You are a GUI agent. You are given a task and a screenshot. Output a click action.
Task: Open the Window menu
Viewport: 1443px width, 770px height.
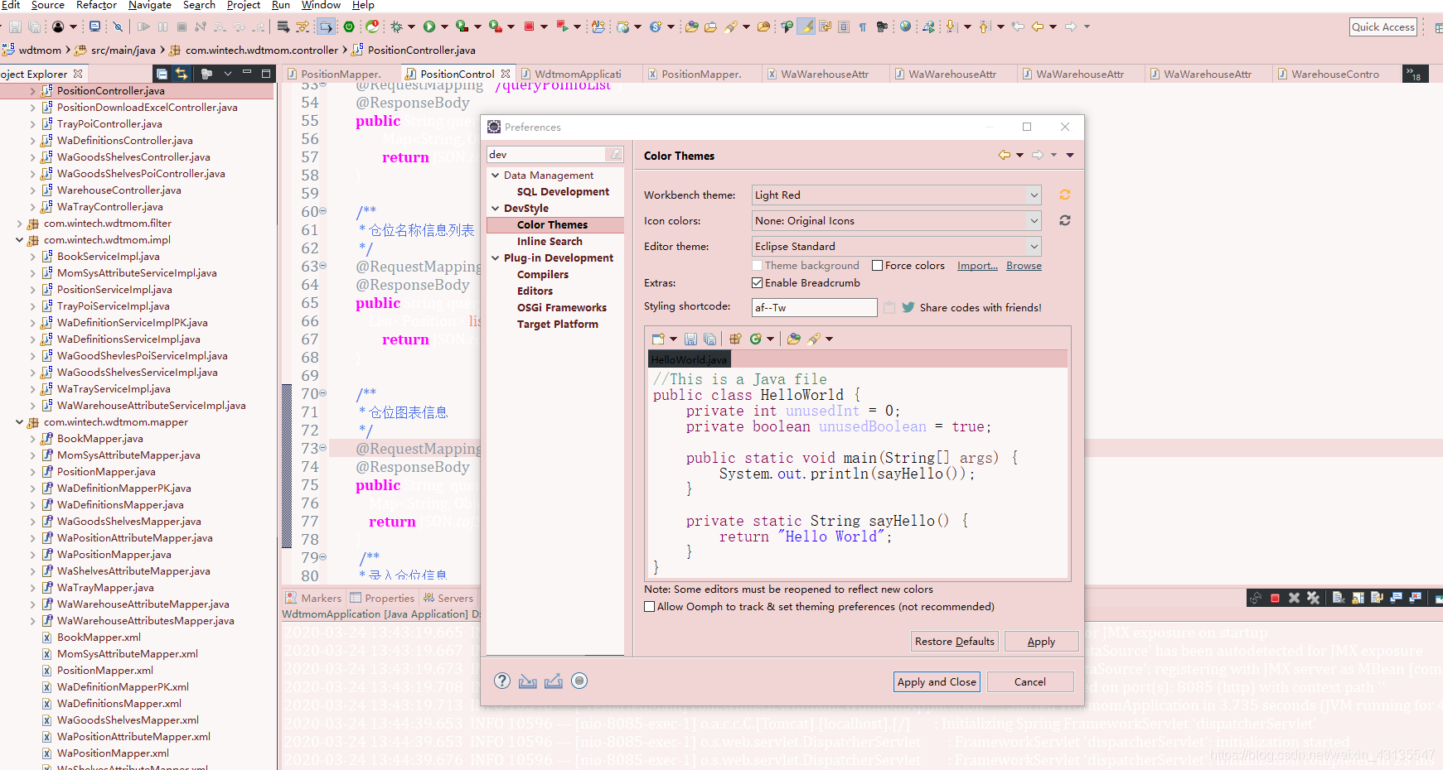click(321, 5)
